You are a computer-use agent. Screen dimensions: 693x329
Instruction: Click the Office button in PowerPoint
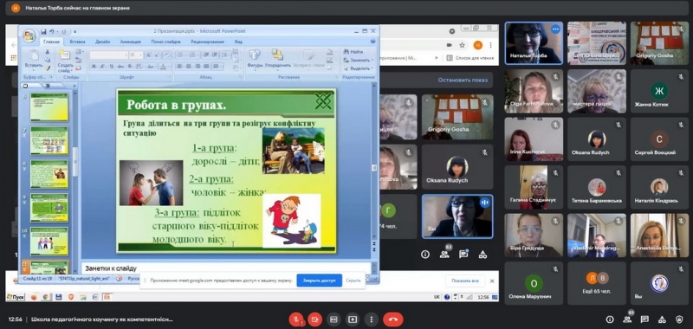tap(29, 35)
